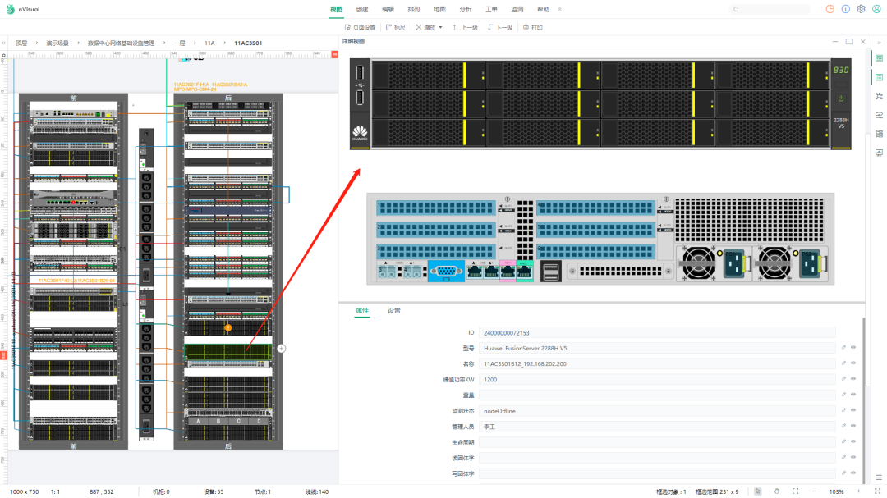Image resolution: width=887 pixels, height=498 pixels.
Task: Edit 型号 row with pencil icon
Action: 843,348
